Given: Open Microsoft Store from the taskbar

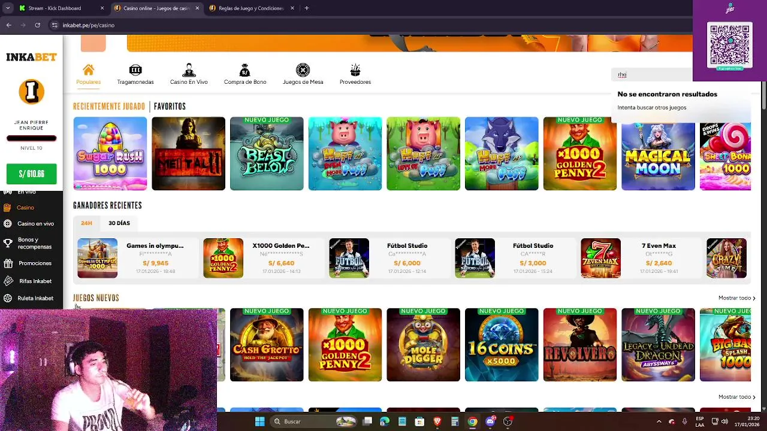Looking at the screenshot, I should coord(419,421).
